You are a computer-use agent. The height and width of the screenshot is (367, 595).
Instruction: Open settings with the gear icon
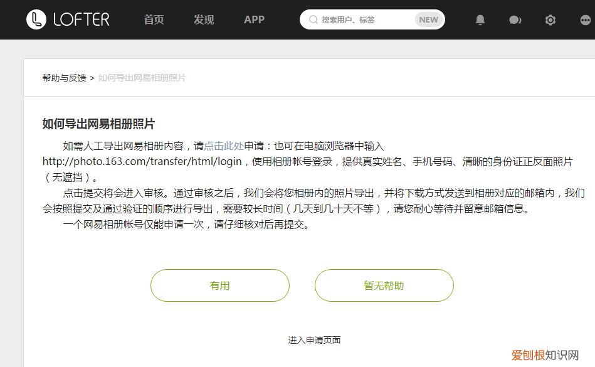(x=550, y=19)
